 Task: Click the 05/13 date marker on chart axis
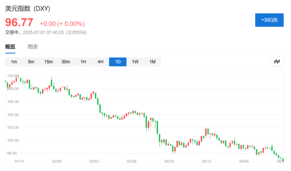point(207,161)
